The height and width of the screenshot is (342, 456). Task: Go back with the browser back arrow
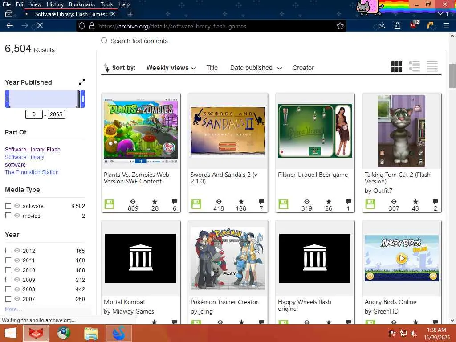[x=10, y=25]
